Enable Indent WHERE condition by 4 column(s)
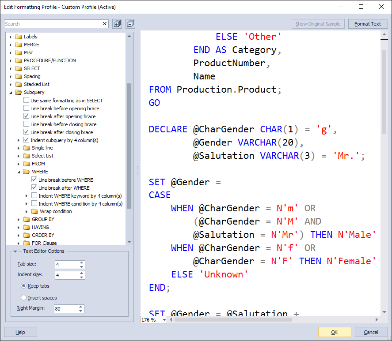The width and height of the screenshot is (392, 341). 34,203
